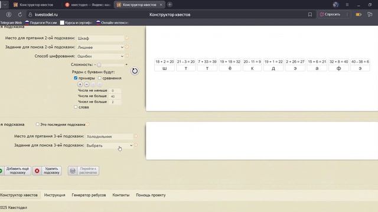Open the browser menu hamburger icon
Viewport: 378px width, 212px height.
(x=347, y=5)
